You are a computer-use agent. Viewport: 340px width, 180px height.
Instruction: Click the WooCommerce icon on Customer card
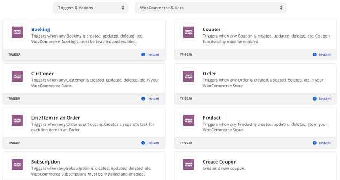pyautogui.click(x=17, y=76)
